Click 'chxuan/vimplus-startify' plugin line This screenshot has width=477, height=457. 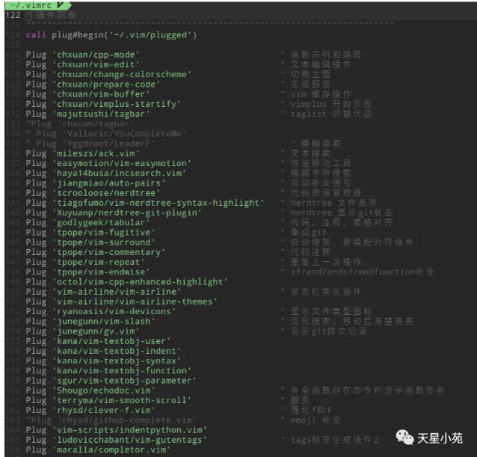coord(103,104)
